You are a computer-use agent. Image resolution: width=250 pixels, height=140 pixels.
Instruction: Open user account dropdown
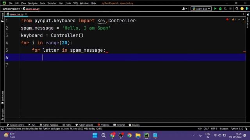point(184,9)
